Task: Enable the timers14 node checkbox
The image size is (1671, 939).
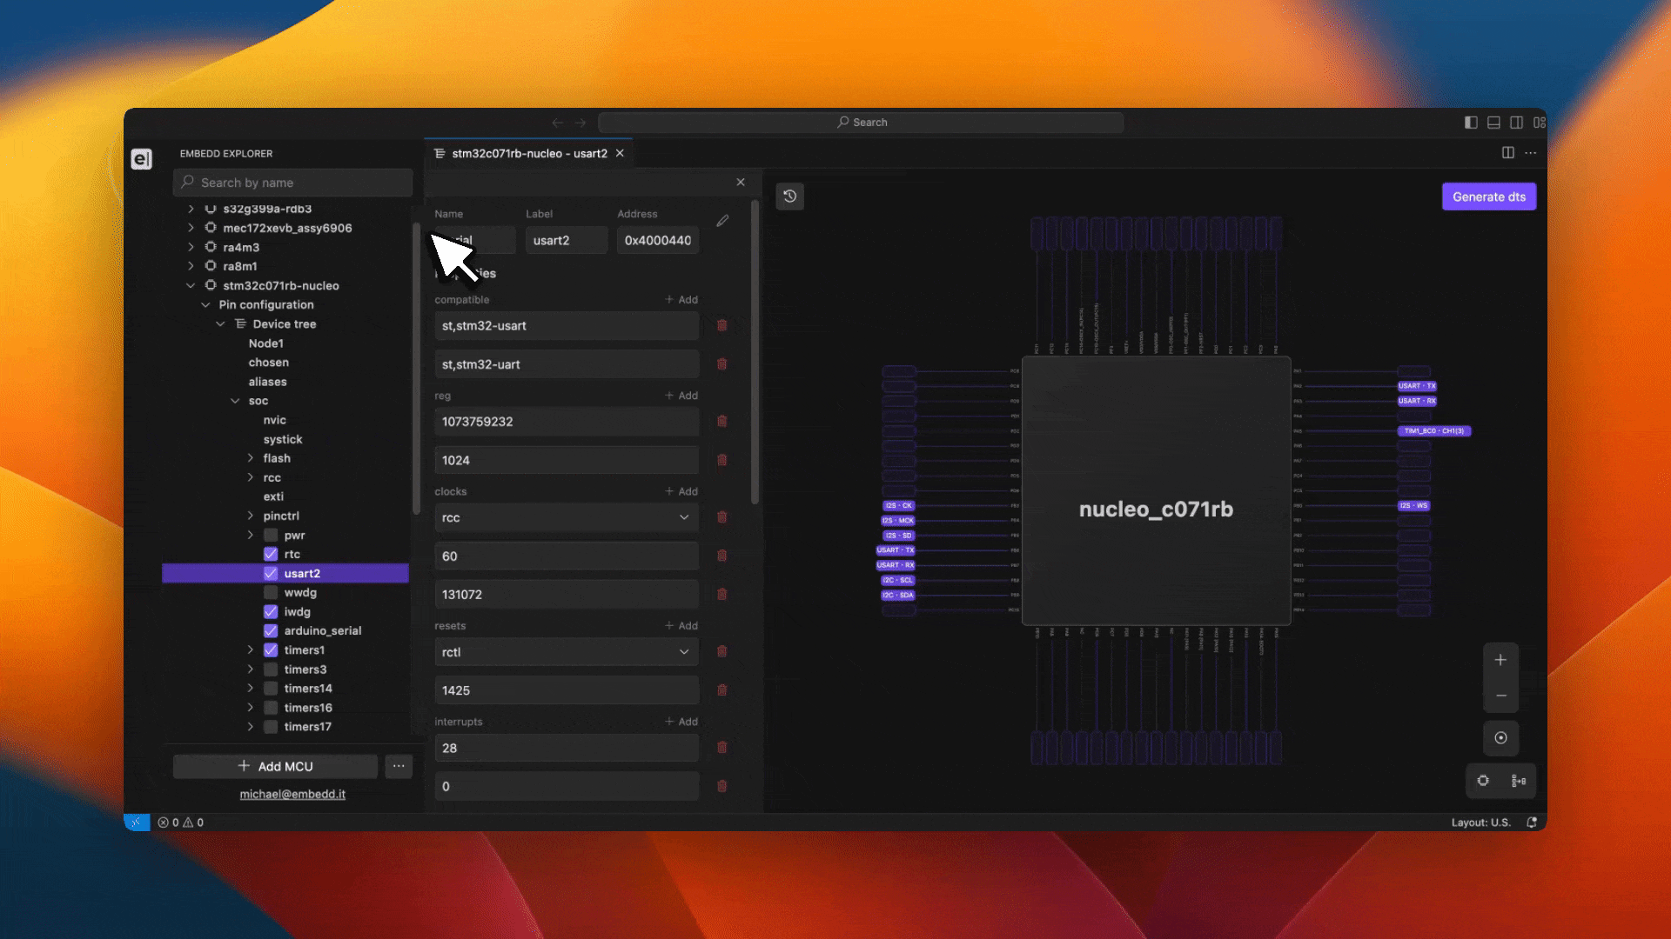Action: coord(271,689)
